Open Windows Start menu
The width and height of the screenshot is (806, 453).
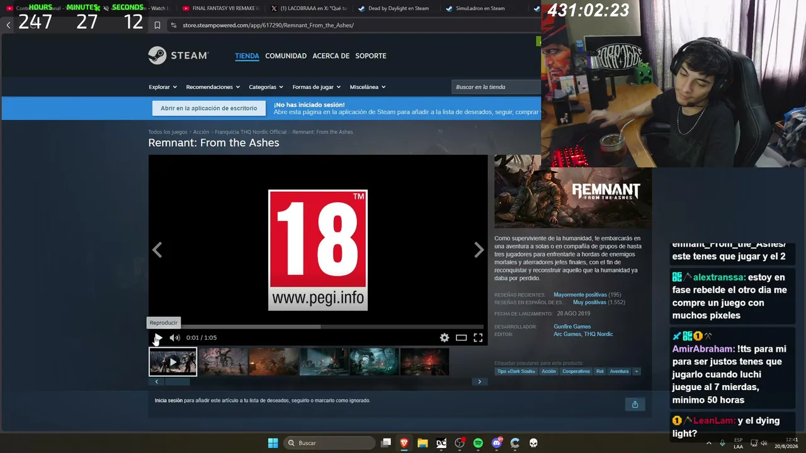(x=273, y=443)
